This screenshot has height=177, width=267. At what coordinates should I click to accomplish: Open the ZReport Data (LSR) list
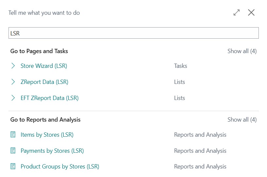pos(44,82)
